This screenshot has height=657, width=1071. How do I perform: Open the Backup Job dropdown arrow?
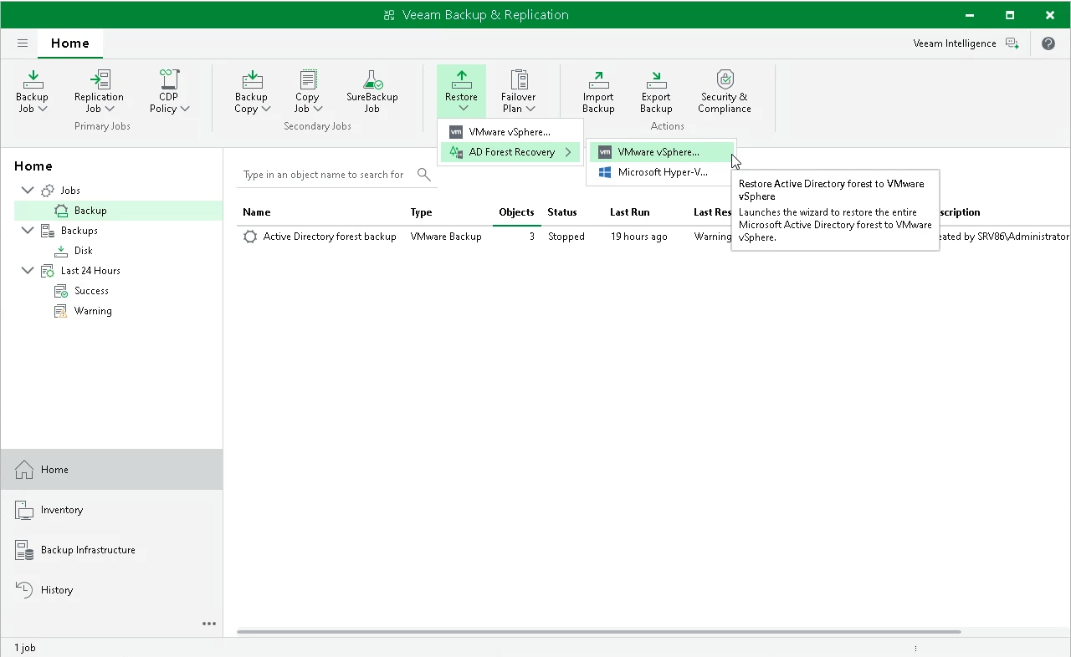[43, 109]
